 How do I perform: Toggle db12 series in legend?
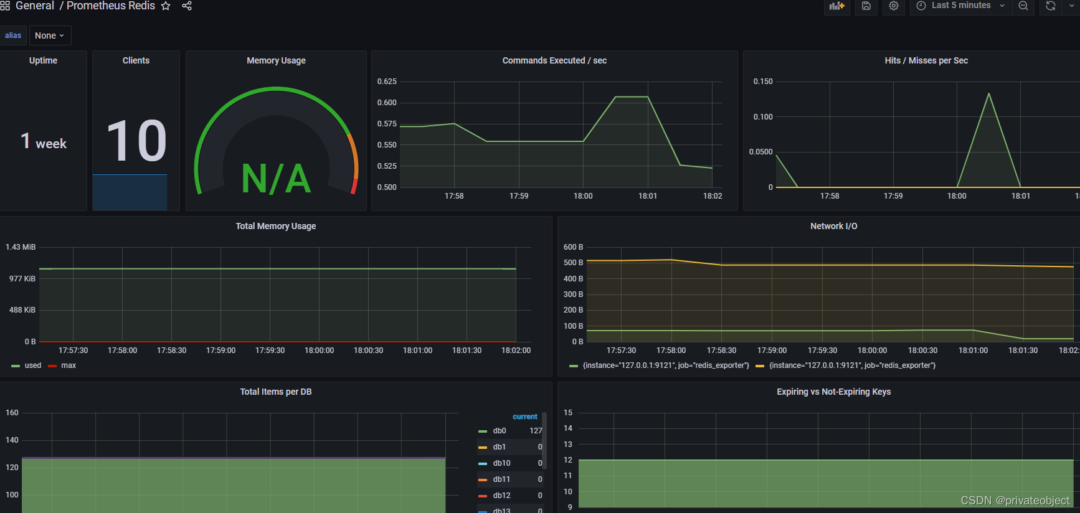coord(502,496)
